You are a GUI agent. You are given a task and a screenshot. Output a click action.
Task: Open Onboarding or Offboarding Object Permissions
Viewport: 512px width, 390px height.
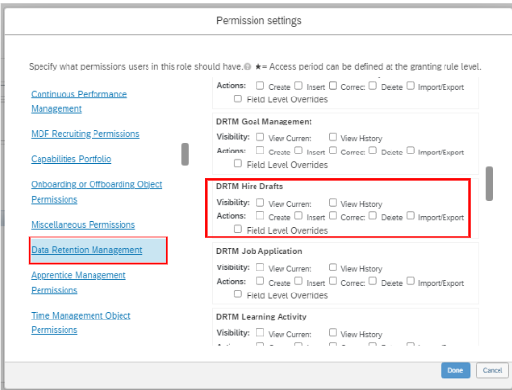(x=96, y=192)
